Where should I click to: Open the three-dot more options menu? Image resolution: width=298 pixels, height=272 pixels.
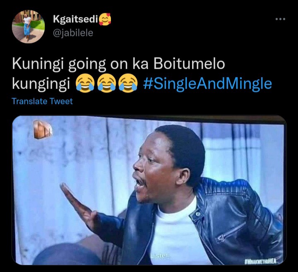(281, 19)
